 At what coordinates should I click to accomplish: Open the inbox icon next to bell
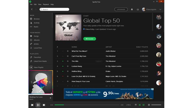138,9
